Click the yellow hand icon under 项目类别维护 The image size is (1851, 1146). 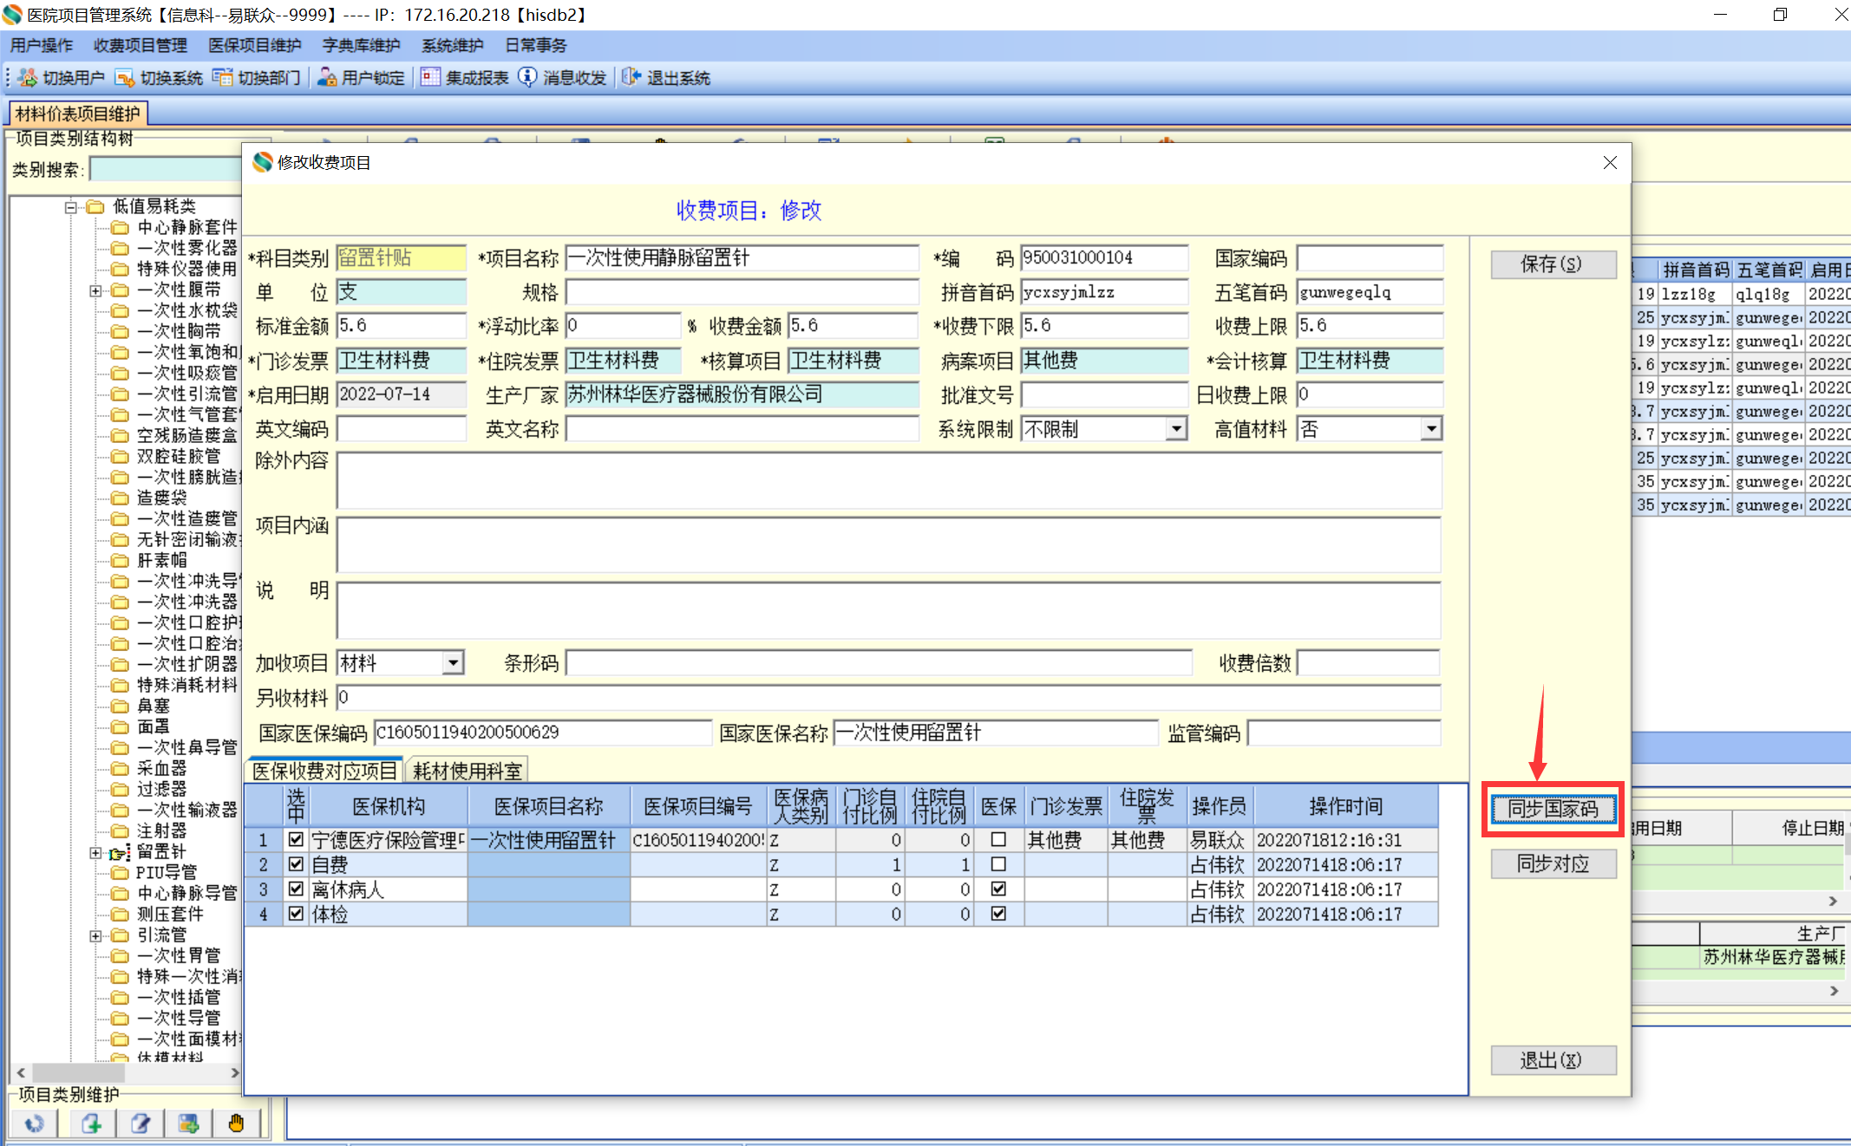pos(236,1123)
